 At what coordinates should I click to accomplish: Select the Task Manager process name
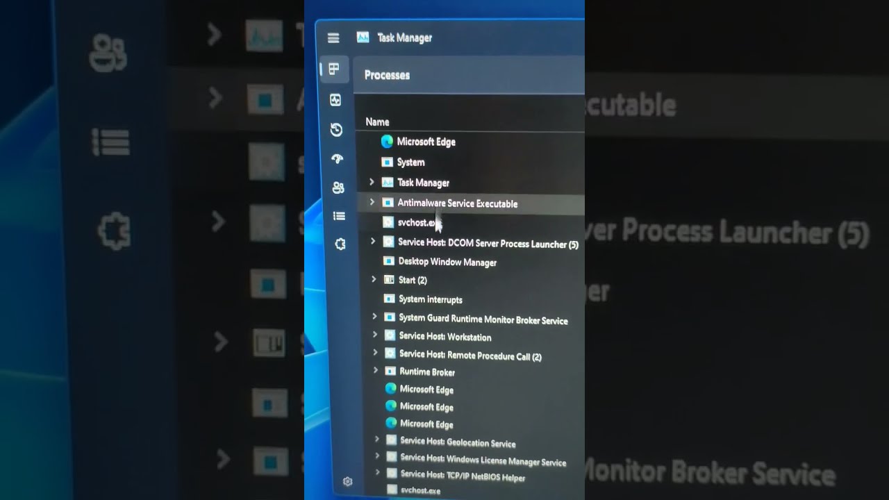[x=423, y=183]
